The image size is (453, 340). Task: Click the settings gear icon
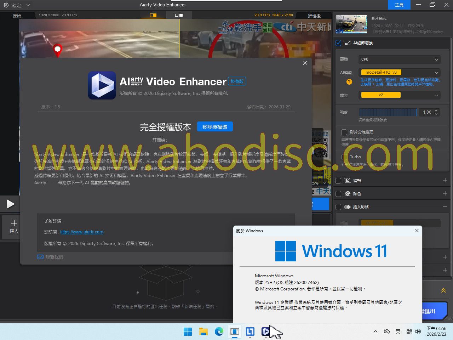(6, 5)
